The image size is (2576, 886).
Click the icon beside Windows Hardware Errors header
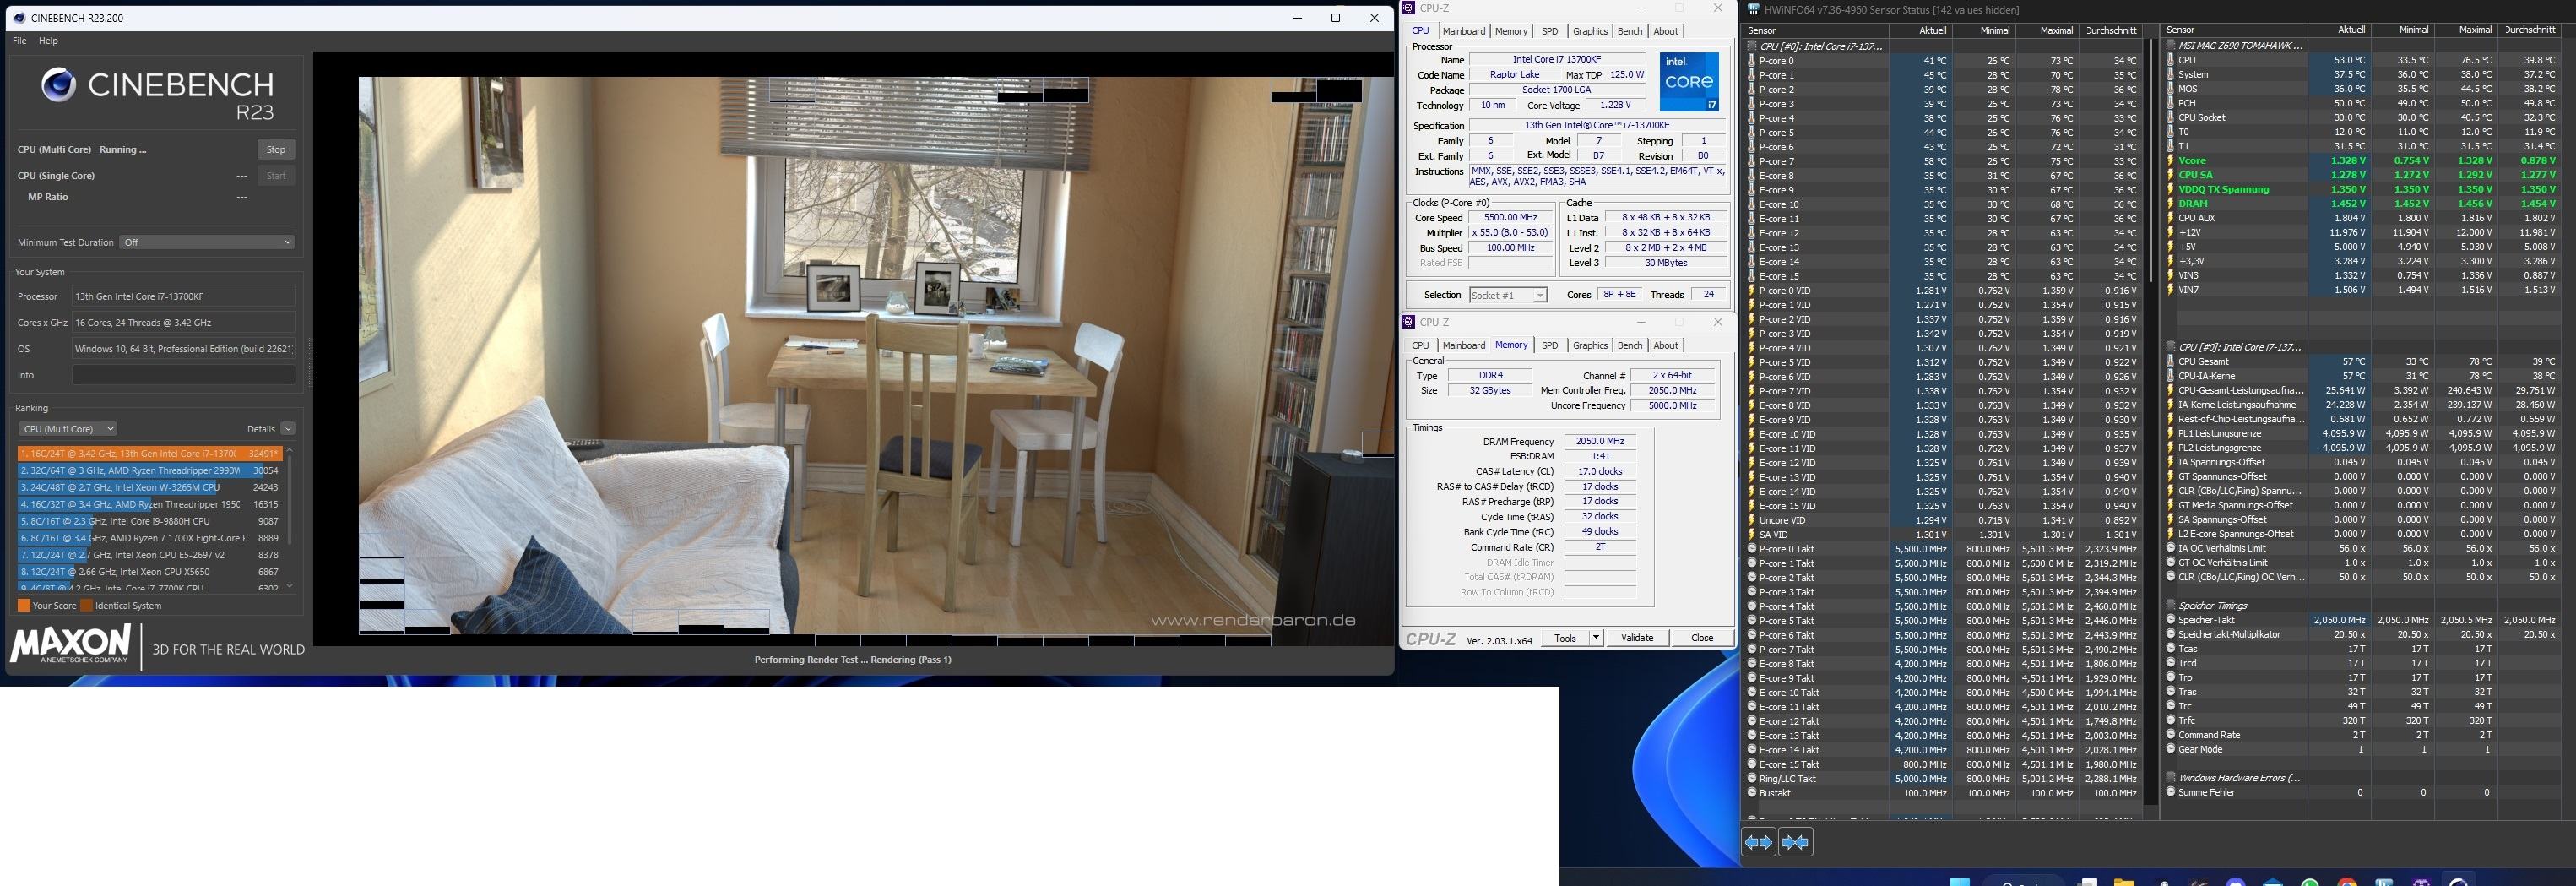pos(2171,778)
